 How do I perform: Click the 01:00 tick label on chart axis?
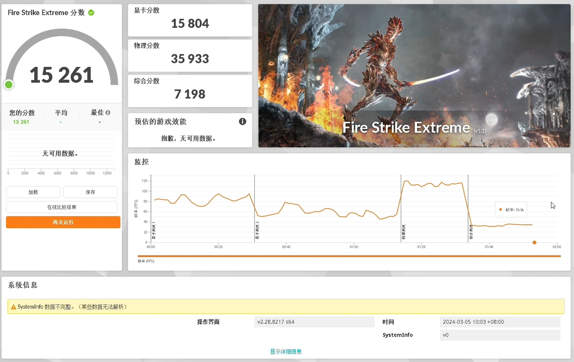point(354,247)
